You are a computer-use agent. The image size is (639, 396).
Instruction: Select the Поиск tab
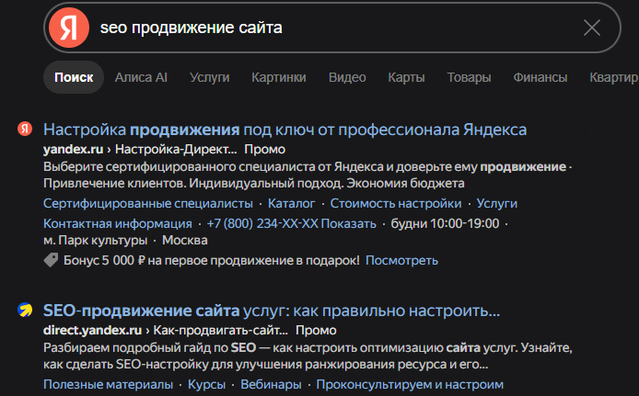point(74,77)
